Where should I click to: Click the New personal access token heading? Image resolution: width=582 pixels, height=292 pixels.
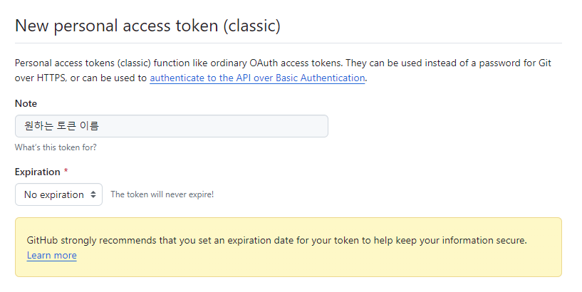point(147,26)
